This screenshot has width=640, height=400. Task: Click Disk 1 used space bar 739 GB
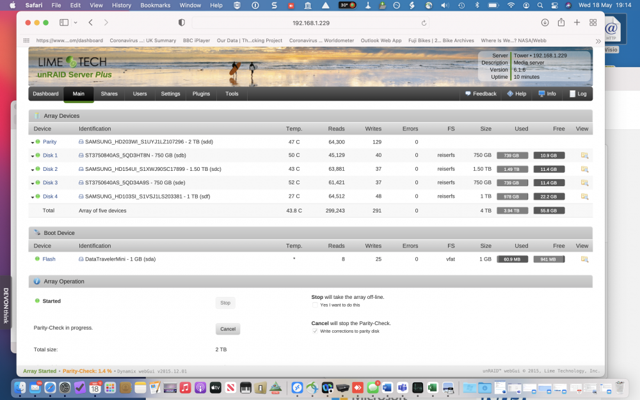point(512,156)
